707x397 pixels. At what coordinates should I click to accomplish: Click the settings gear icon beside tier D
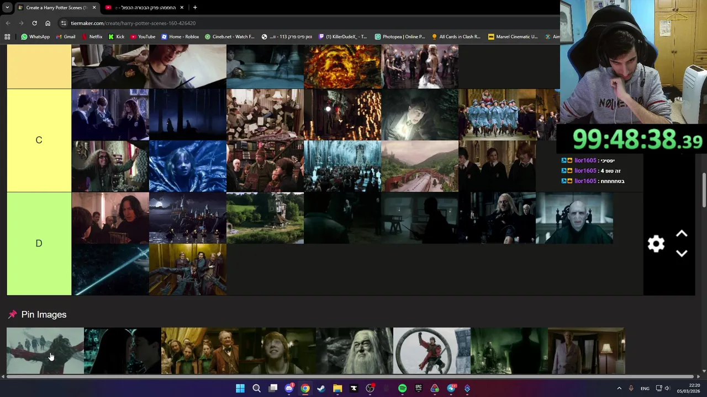click(x=656, y=244)
